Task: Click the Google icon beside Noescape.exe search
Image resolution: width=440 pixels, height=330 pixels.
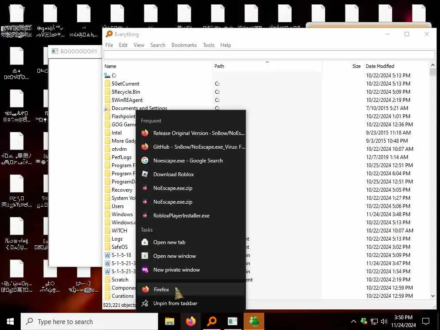Action: 145,161
